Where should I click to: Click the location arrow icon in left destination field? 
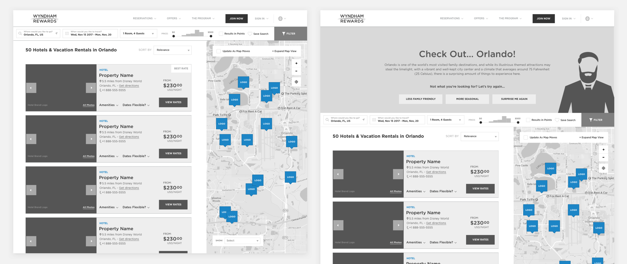tap(56, 33)
